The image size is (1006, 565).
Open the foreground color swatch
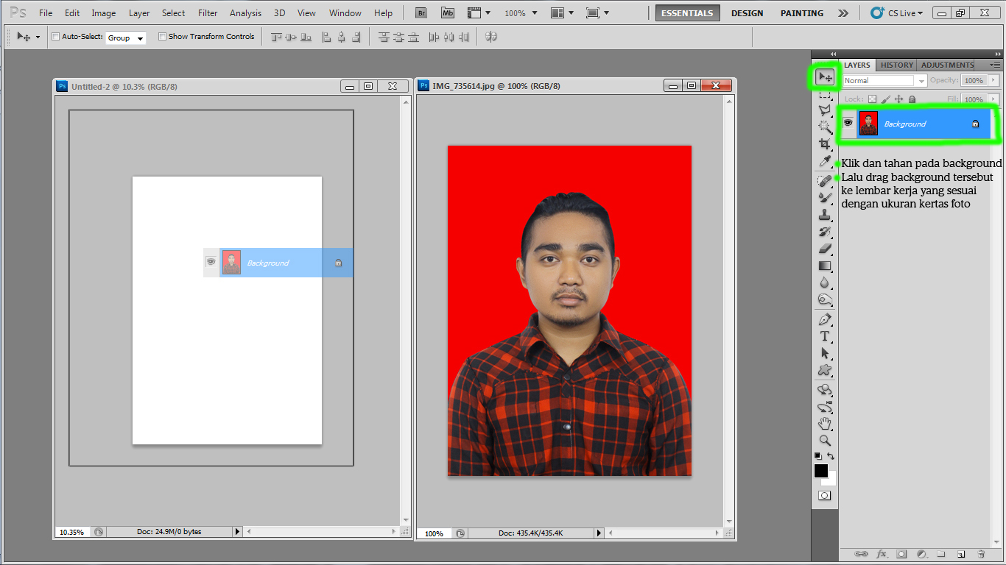[820, 471]
